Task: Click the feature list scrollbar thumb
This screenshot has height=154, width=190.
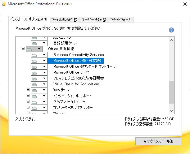Action: pyautogui.click(x=171, y=92)
